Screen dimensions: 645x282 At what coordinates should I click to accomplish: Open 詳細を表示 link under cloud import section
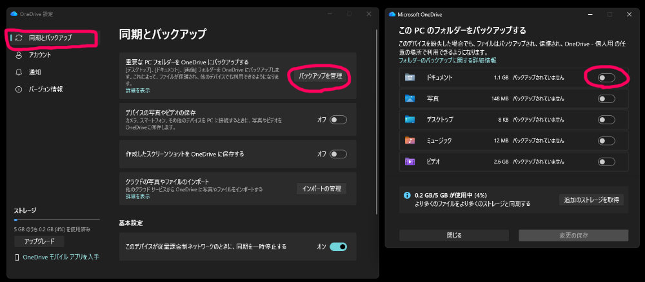click(x=138, y=196)
